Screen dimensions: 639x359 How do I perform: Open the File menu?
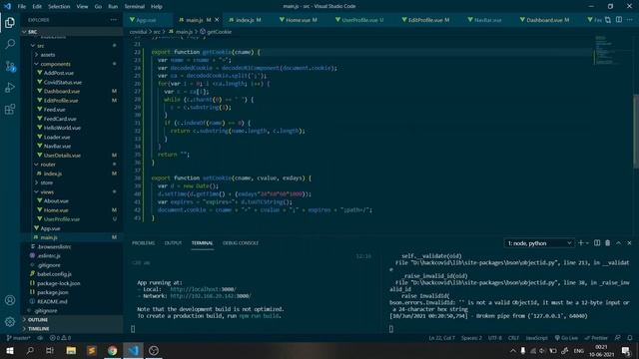(x=22, y=7)
